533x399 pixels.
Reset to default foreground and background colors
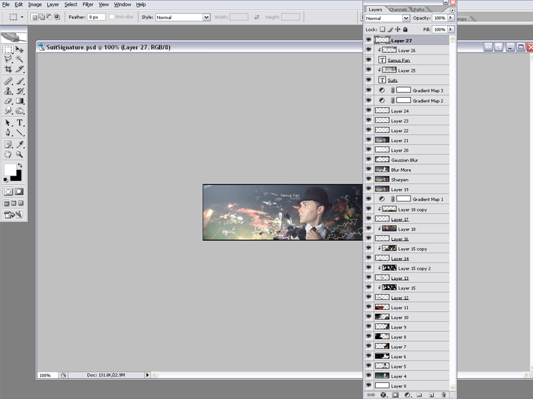pos(6,180)
